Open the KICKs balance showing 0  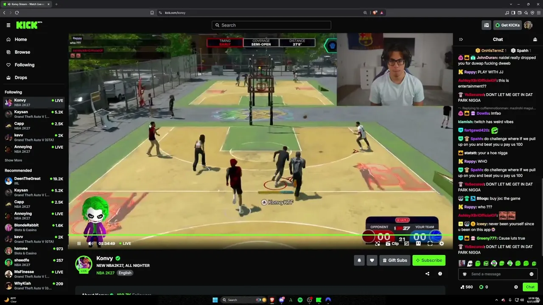[x=484, y=287]
